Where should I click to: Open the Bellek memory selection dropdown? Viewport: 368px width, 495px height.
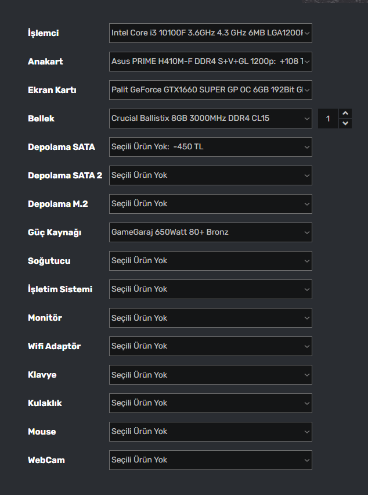210,119
